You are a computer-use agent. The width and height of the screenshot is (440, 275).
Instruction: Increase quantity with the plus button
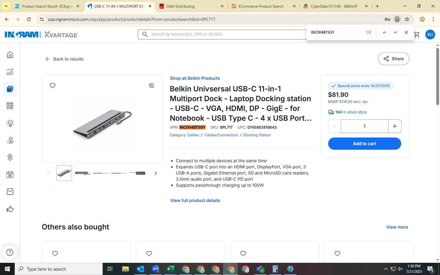pos(395,126)
